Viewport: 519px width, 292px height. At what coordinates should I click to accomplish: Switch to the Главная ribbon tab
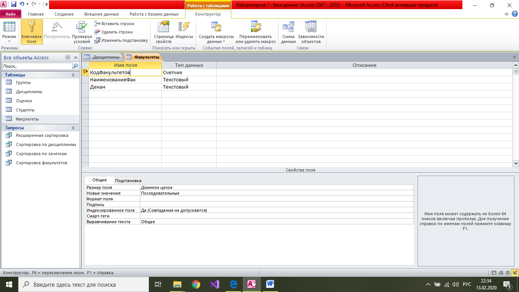click(36, 14)
